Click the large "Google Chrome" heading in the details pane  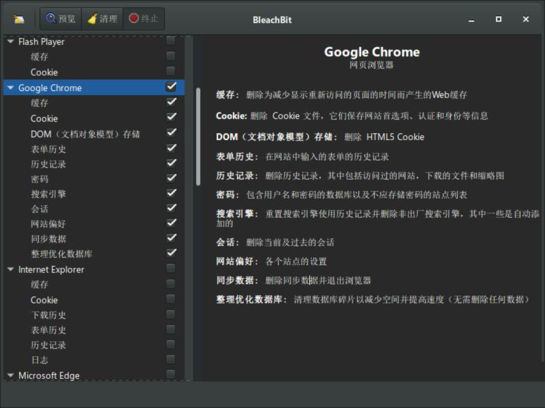pos(372,52)
